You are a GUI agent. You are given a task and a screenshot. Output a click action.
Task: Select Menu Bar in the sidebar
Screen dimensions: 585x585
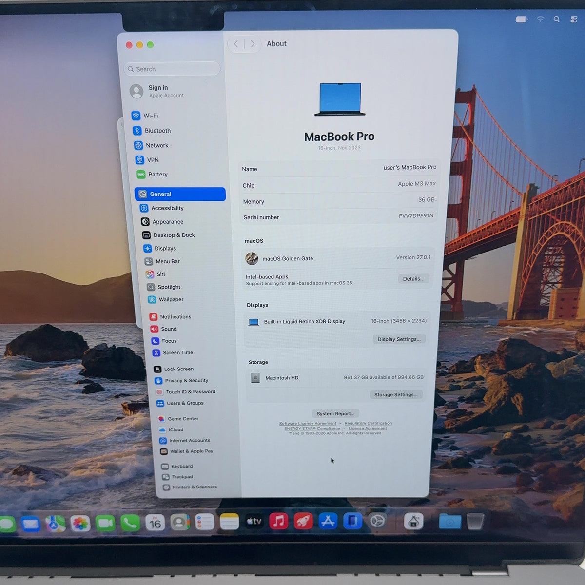point(163,262)
